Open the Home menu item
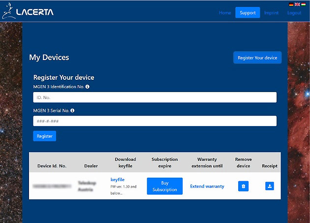The height and width of the screenshot is (223, 310). [x=225, y=13]
